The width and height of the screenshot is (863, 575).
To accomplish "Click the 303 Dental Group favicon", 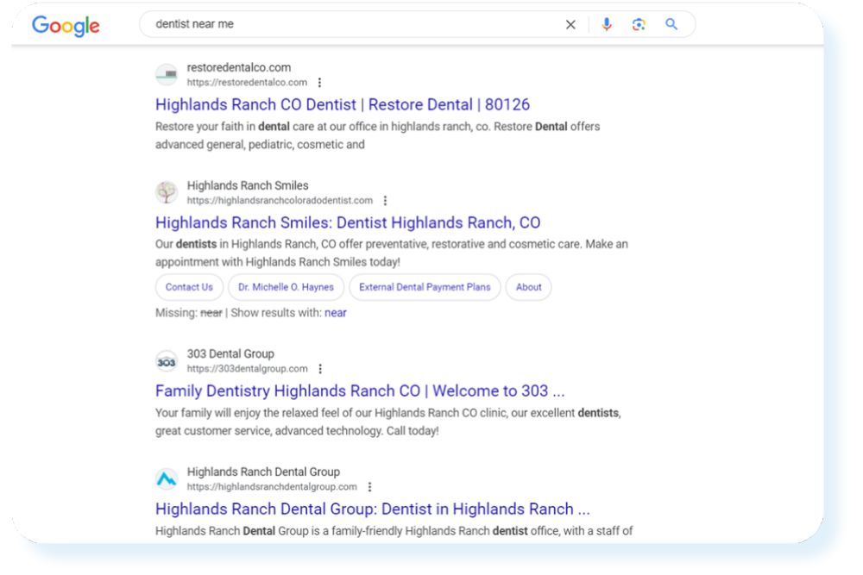I will [x=167, y=361].
